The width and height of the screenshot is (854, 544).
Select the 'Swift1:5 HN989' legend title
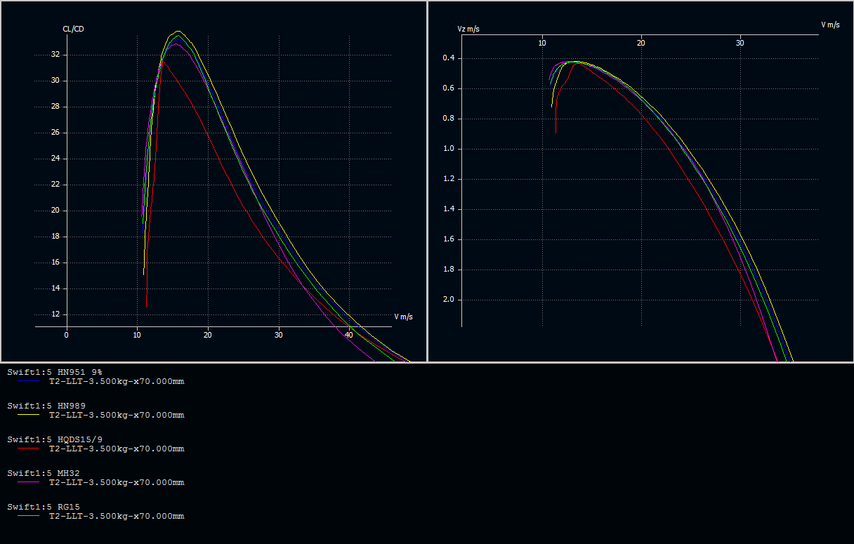click(x=47, y=406)
